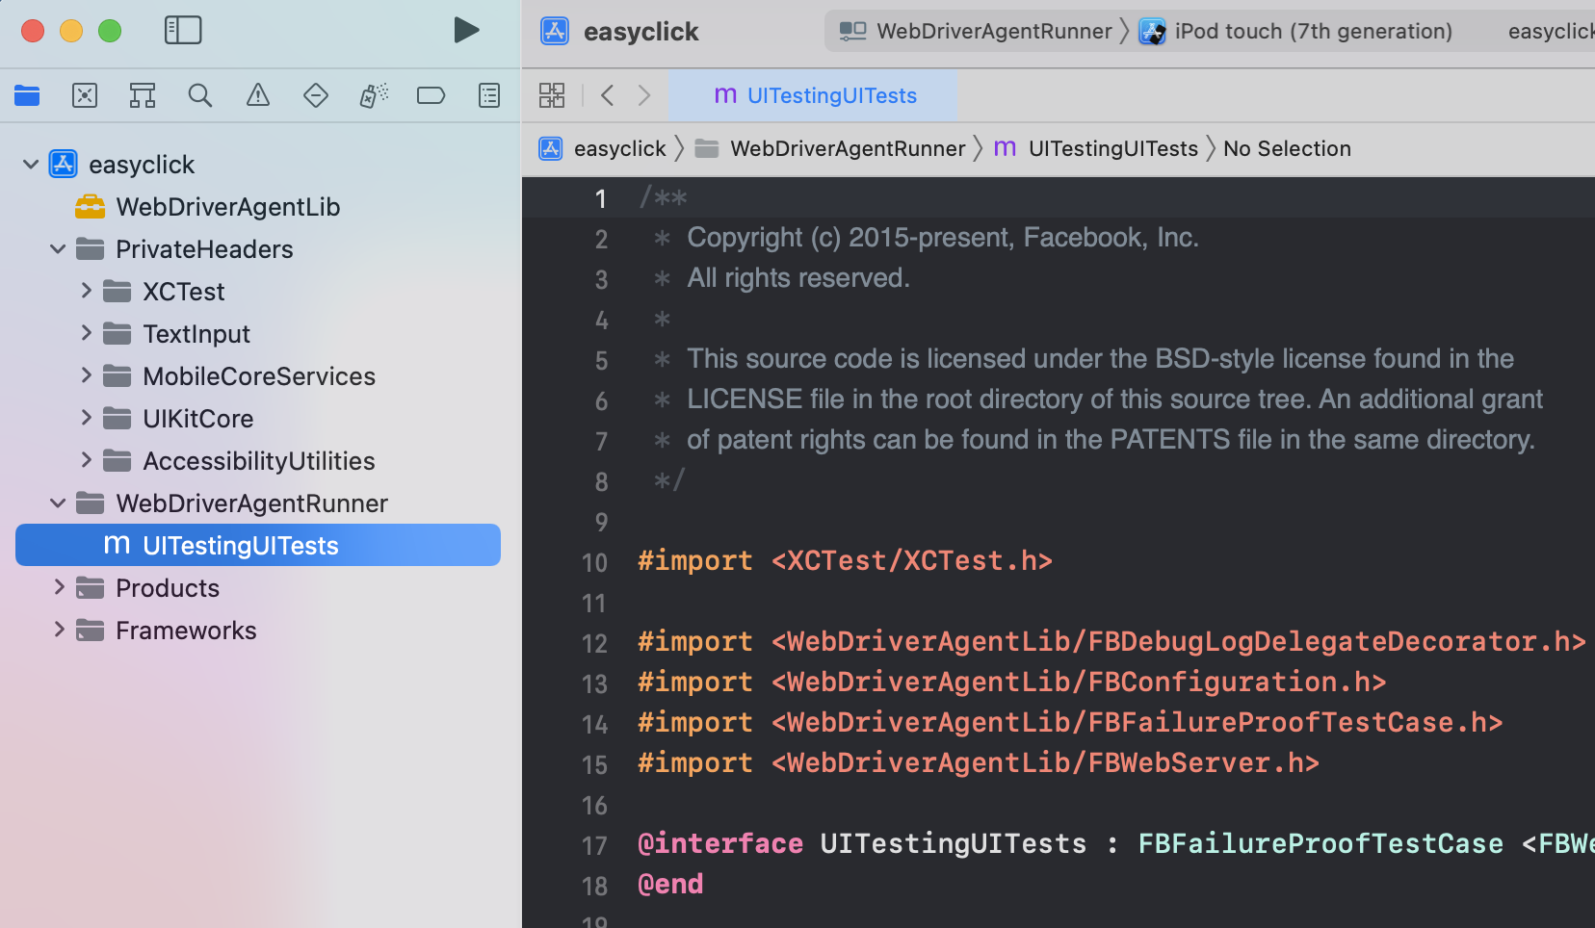
Task: Open the Find navigator magnifier
Action: tap(200, 95)
